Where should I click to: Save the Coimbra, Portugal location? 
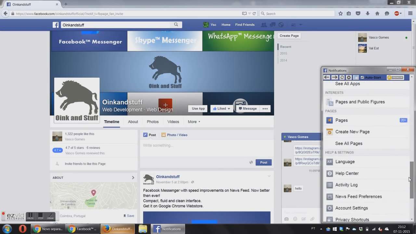point(129,216)
